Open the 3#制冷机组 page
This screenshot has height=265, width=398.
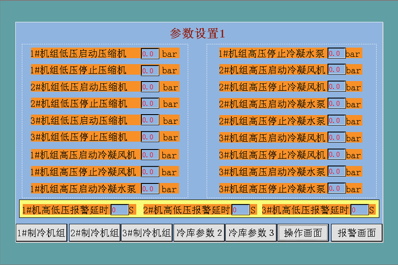click(147, 232)
